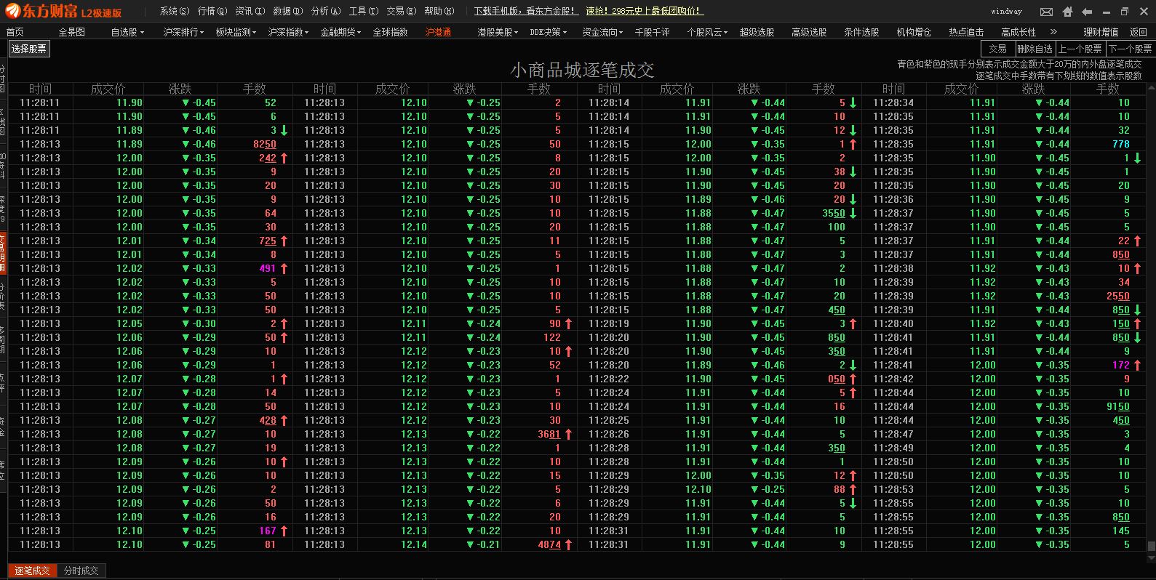The width and height of the screenshot is (1156, 580).
Task: Click the 选择股票 button
Action: (x=29, y=49)
